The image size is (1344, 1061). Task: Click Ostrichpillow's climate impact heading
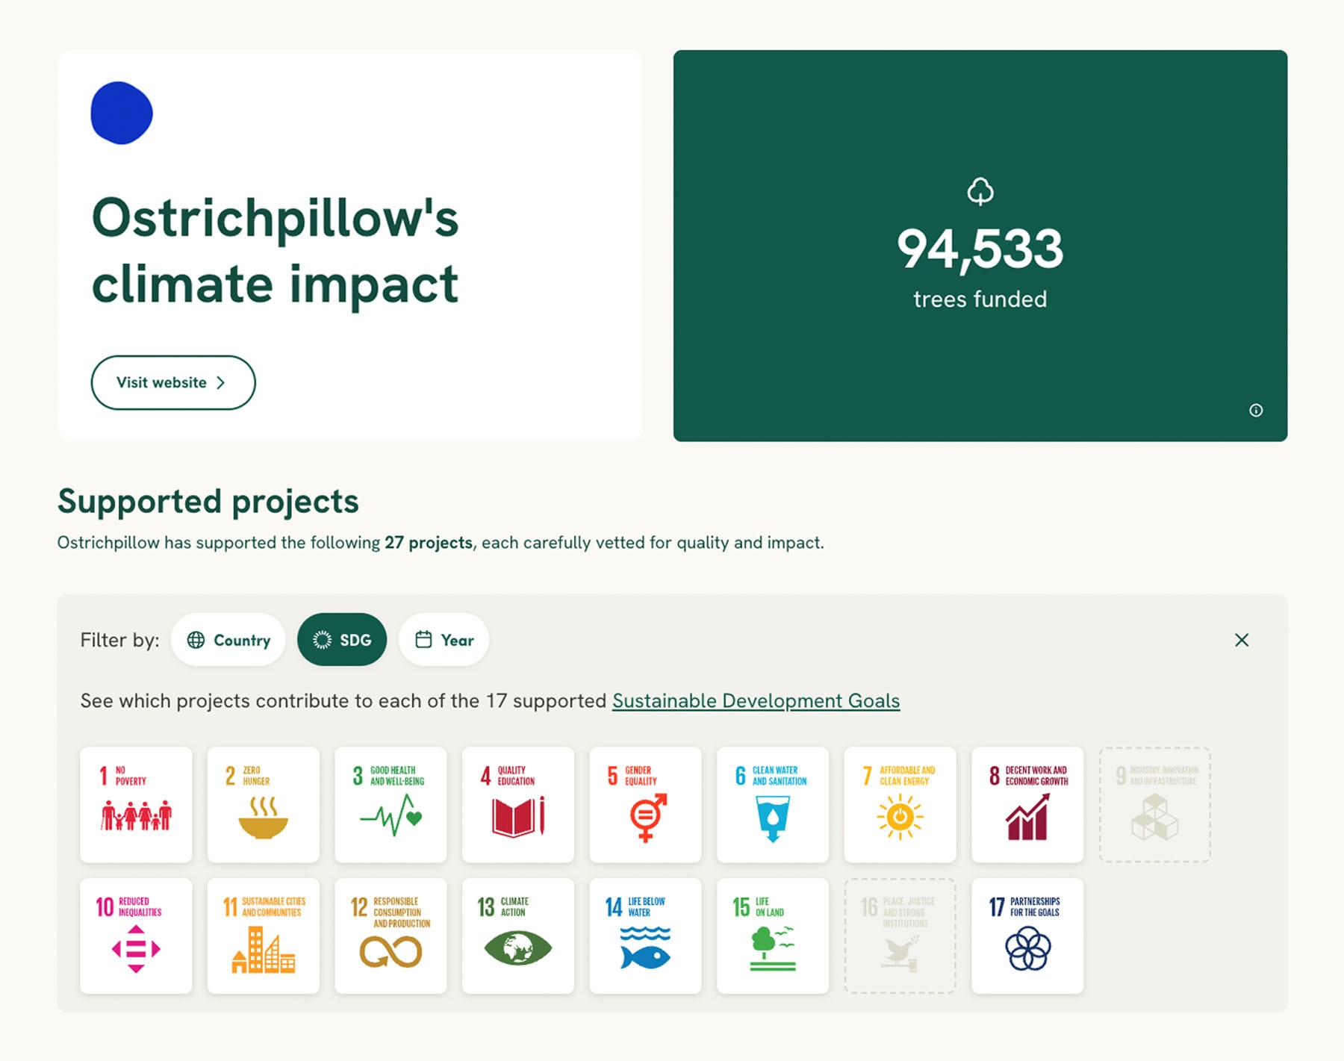coord(275,251)
